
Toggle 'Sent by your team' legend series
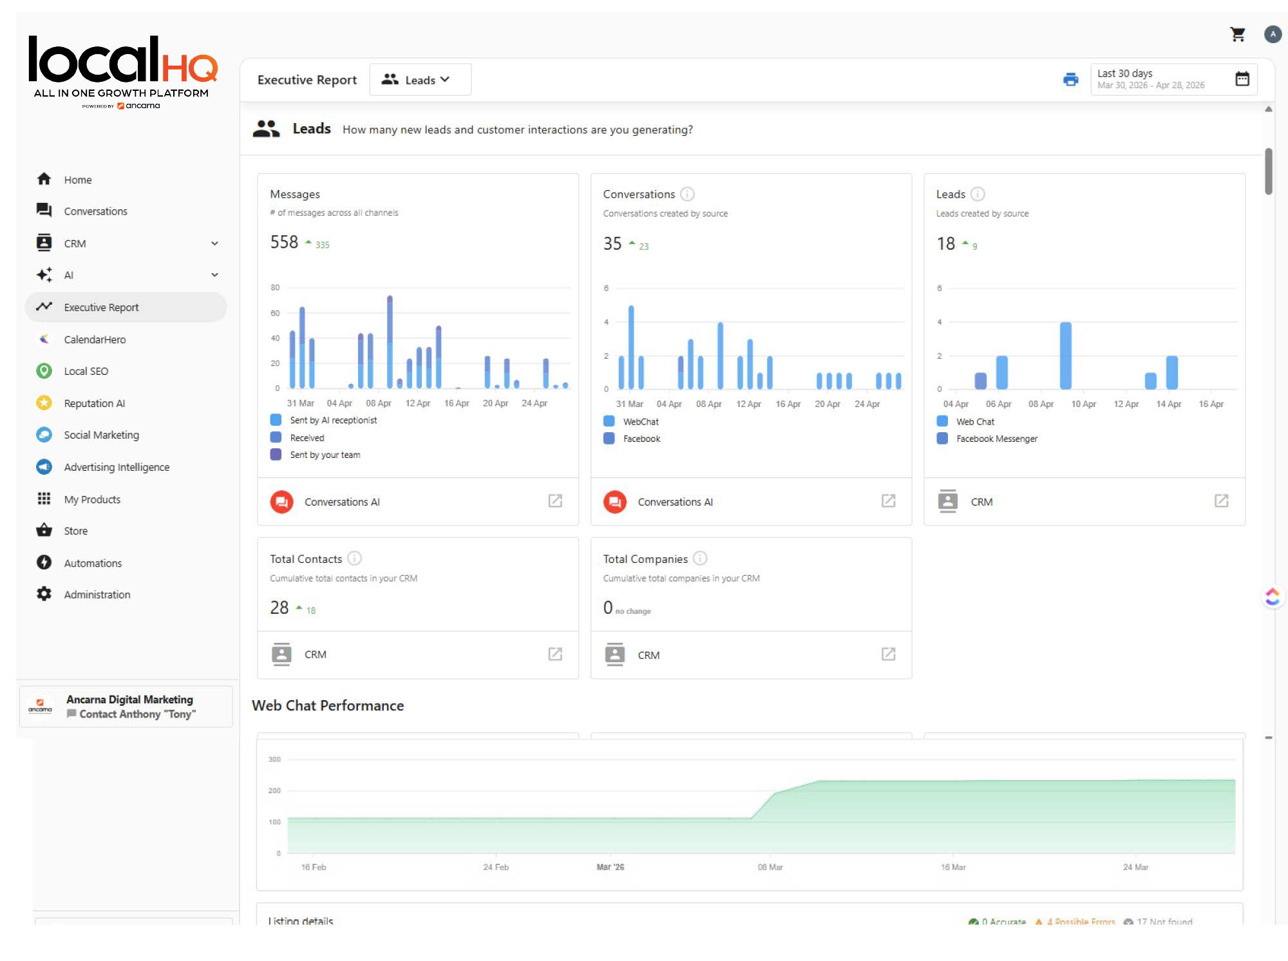tap(316, 455)
